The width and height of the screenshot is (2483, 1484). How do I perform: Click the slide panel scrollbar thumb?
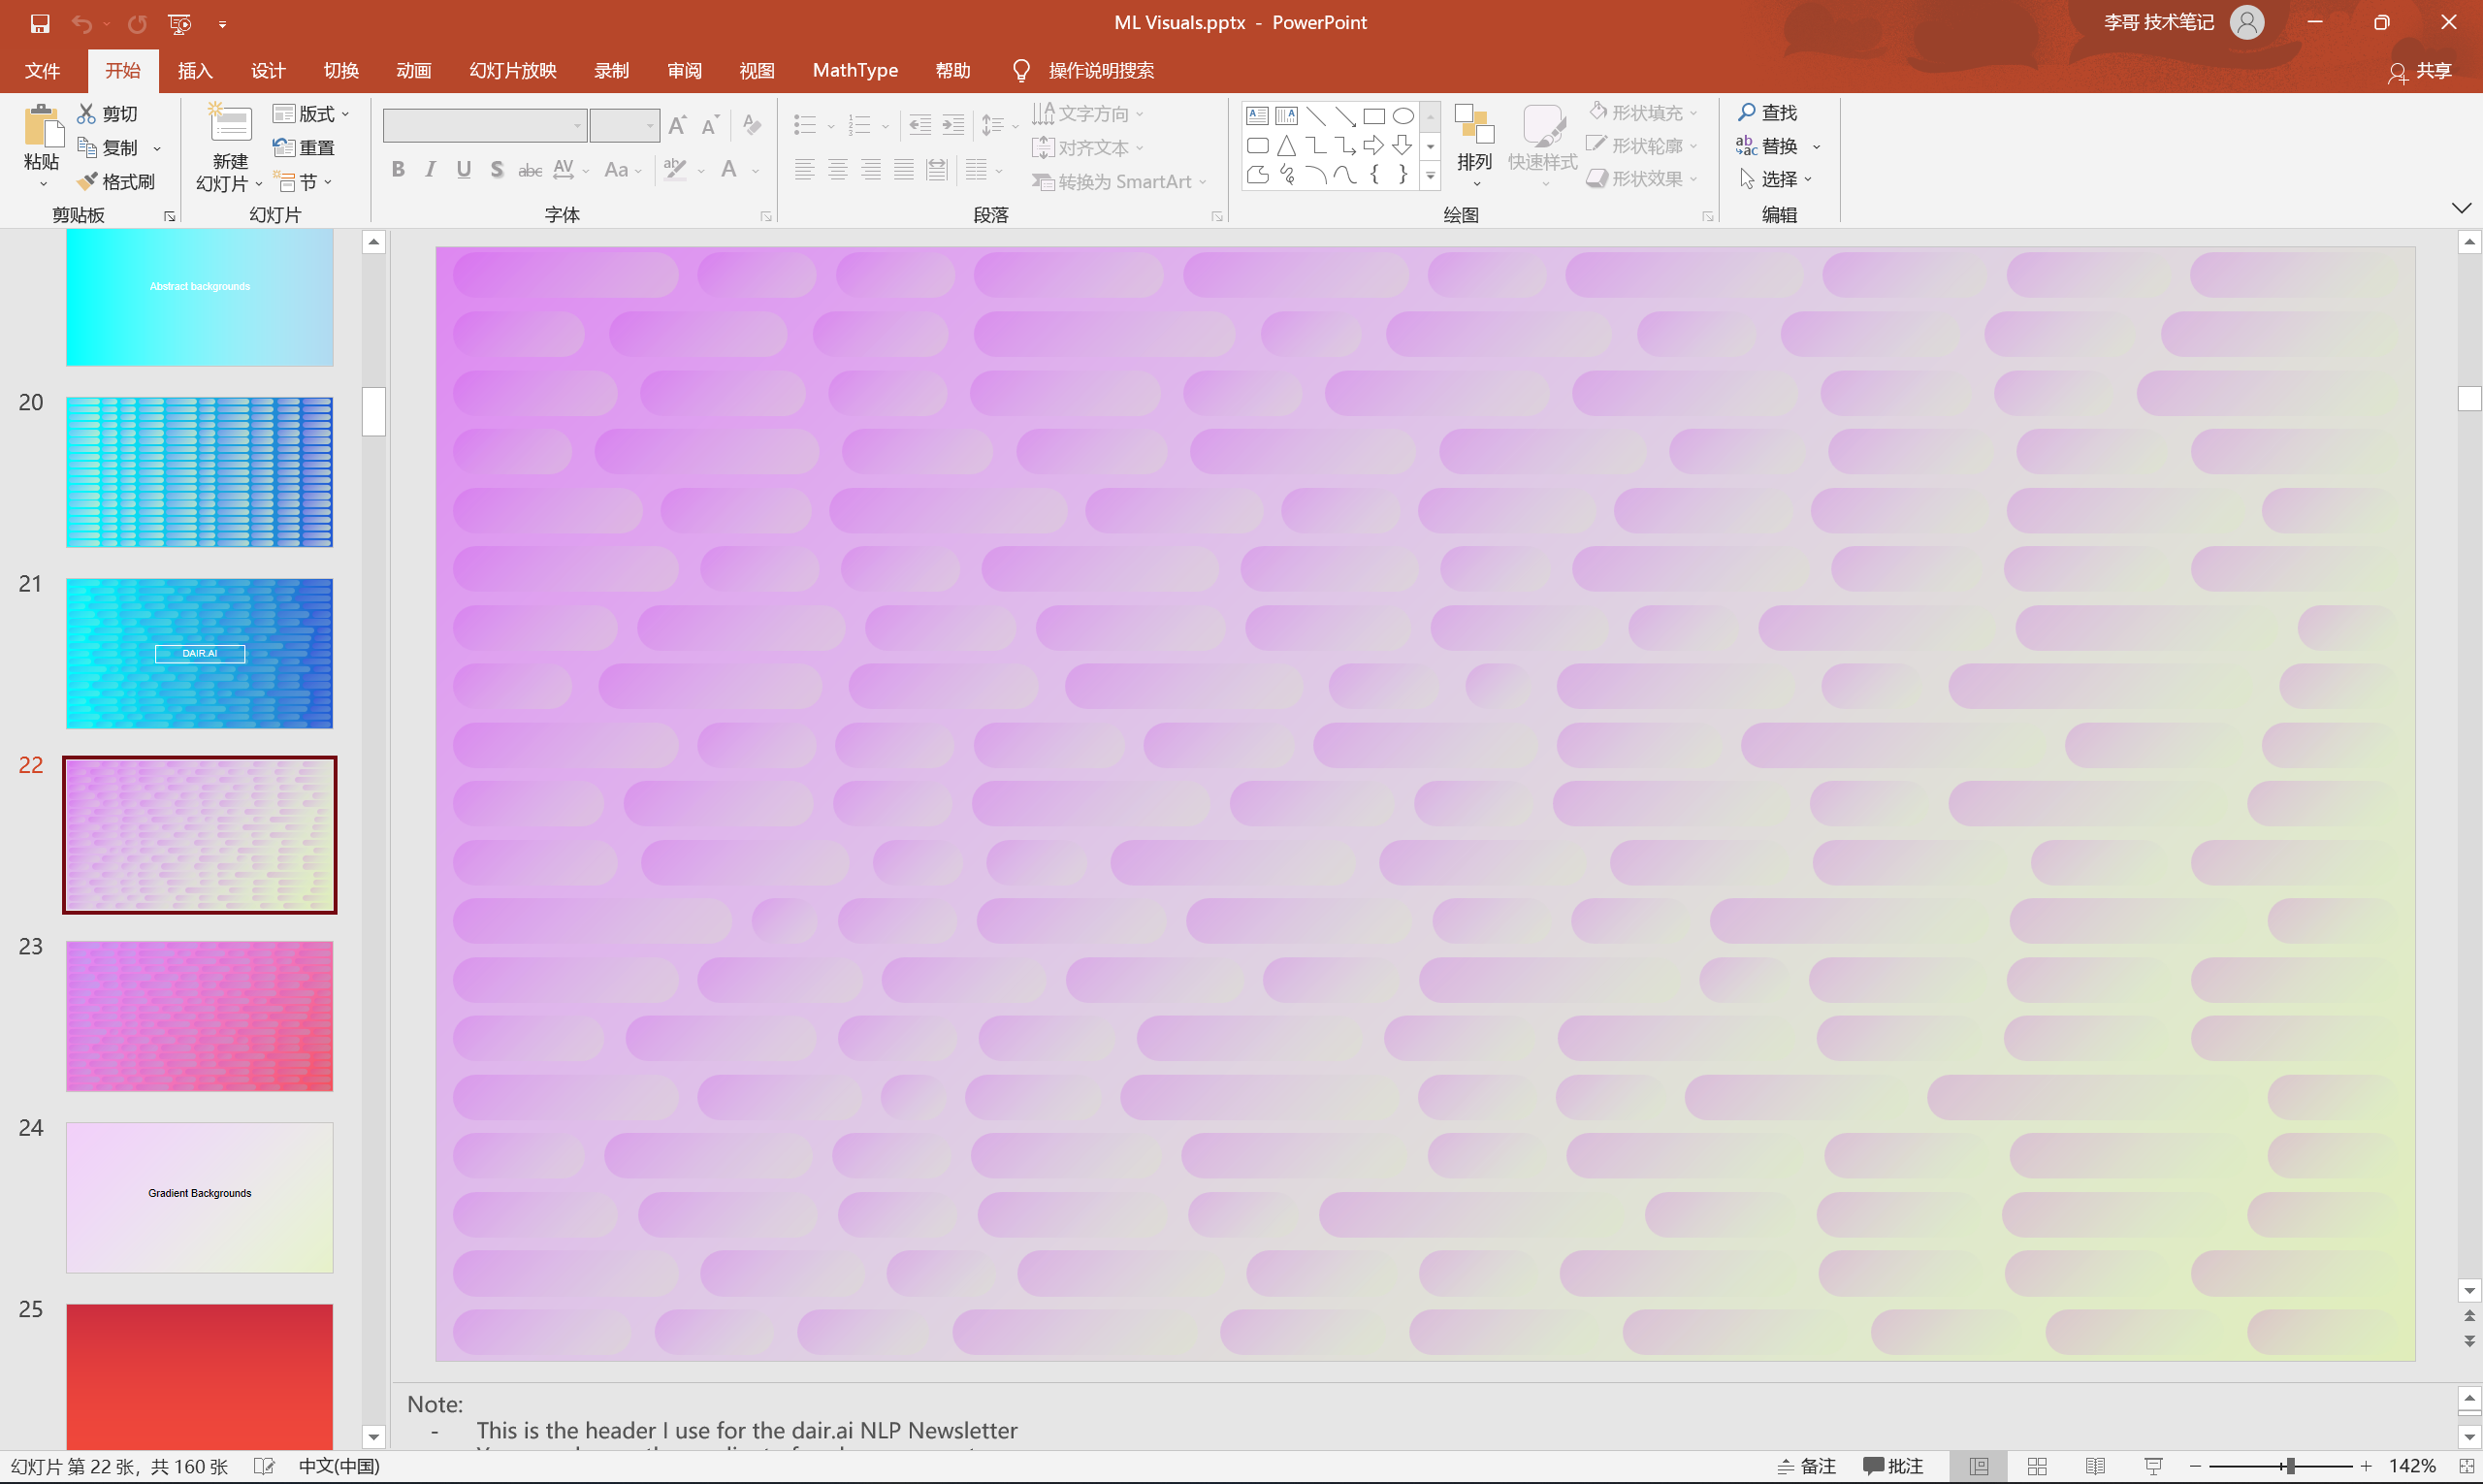(374, 411)
